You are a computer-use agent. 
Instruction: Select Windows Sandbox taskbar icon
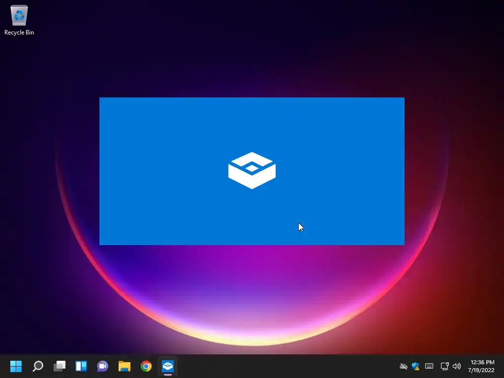(168, 366)
